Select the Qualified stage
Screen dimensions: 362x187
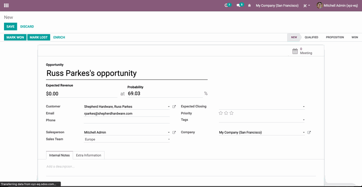point(311,37)
